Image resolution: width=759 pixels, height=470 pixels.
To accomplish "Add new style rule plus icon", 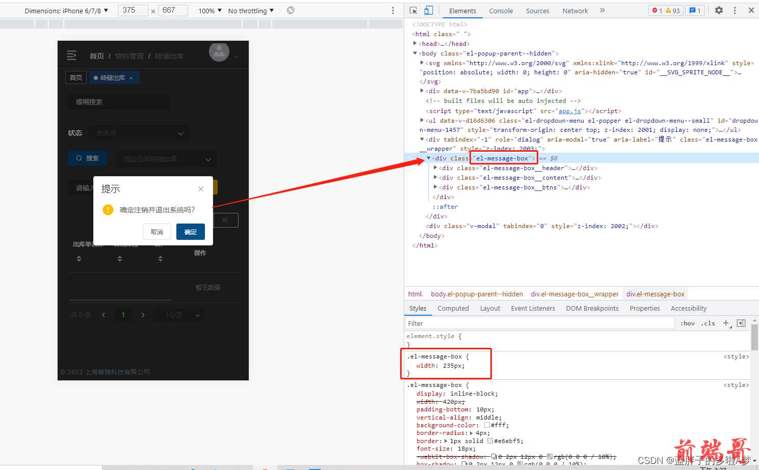I will coord(726,323).
